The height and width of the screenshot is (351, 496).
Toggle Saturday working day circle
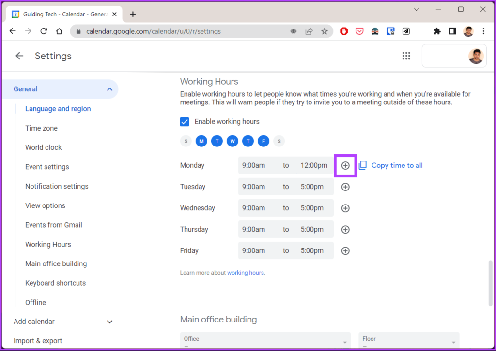point(279,141)
